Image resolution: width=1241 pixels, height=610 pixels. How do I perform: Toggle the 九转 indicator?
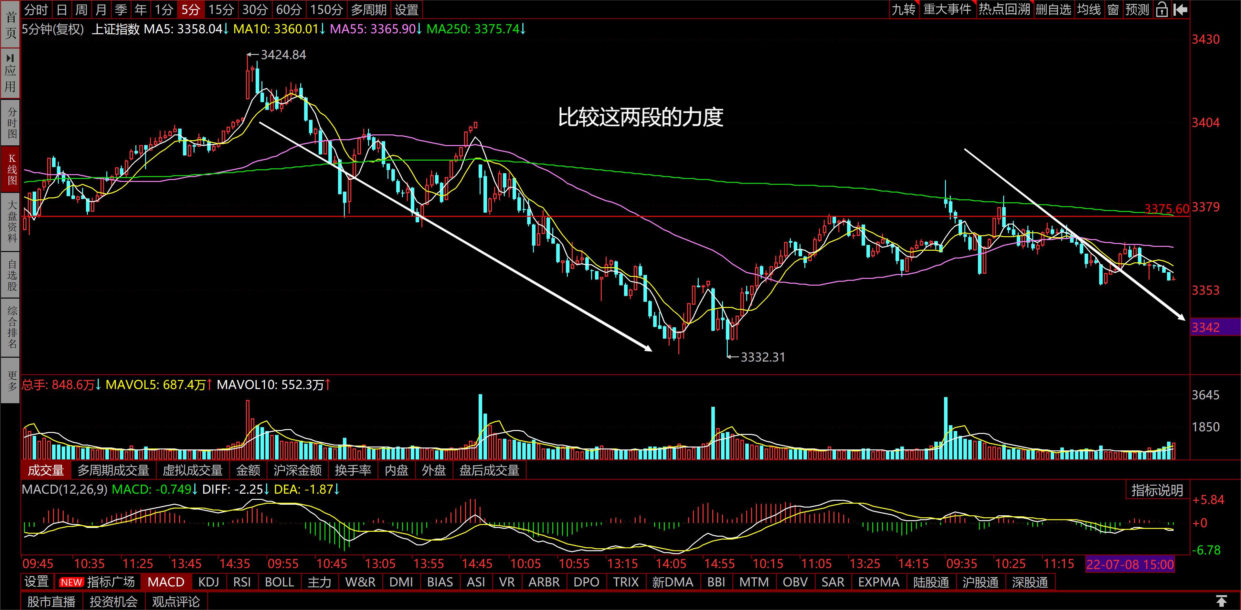[904, 9]
